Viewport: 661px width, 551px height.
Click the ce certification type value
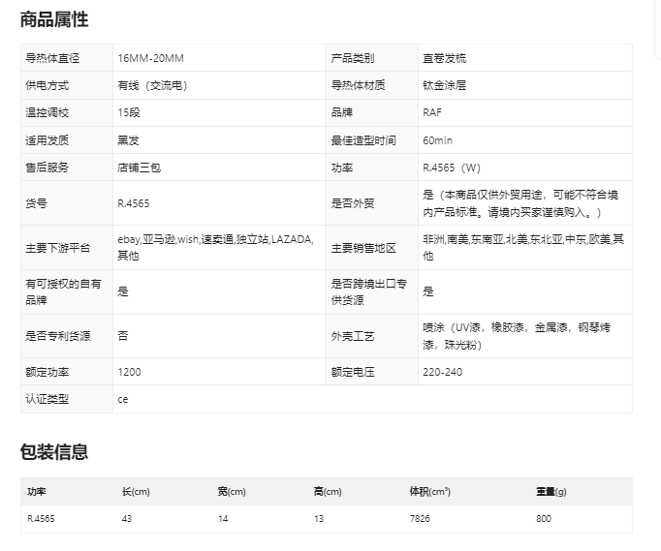point(123,399)
